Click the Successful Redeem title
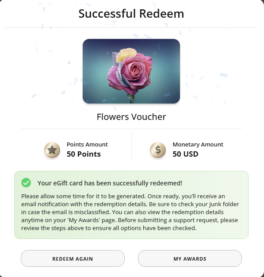The image size is (264, 277). tap(131, 14)
